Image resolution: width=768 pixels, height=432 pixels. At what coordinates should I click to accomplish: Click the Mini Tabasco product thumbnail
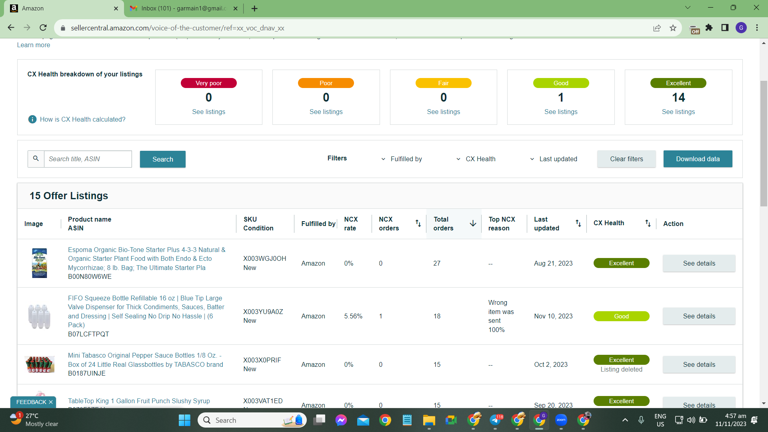tap(39, 364)
